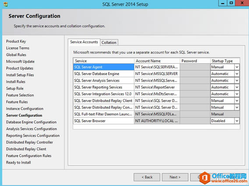
Task: Click Feature Selection step in sidebar
Action: (20, 95)
